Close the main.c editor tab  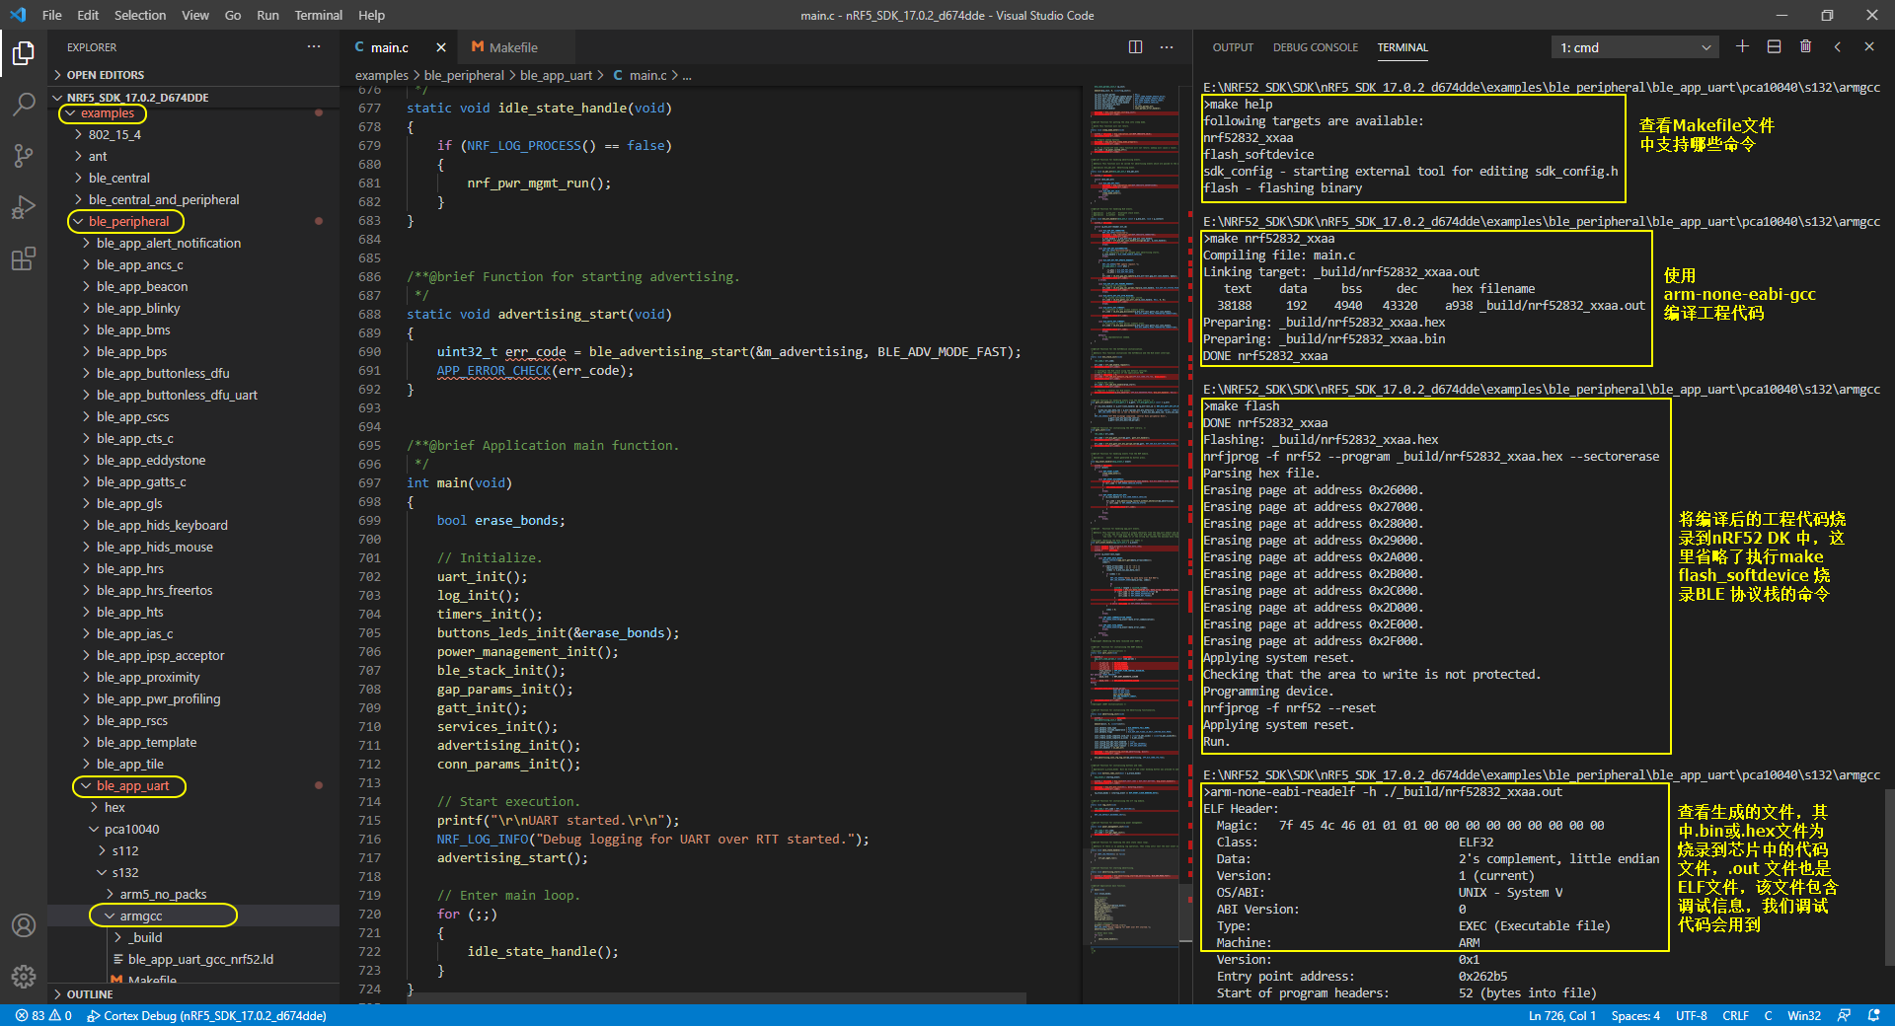click(441, 47)
